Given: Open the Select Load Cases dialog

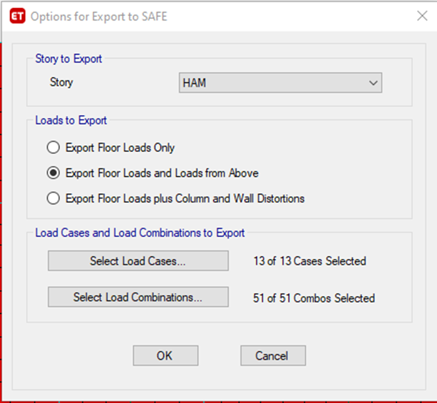Looking at the screenshot, I should [x=138, y=261].
